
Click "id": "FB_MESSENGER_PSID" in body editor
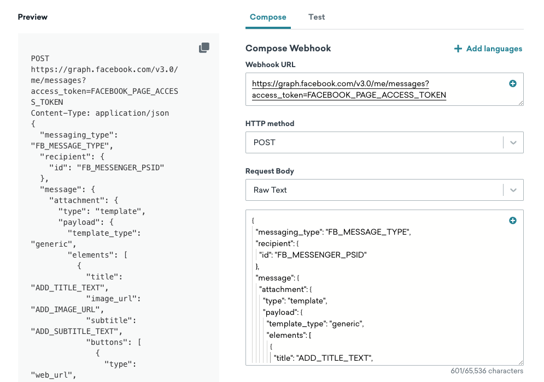click(x=313, y=255)
